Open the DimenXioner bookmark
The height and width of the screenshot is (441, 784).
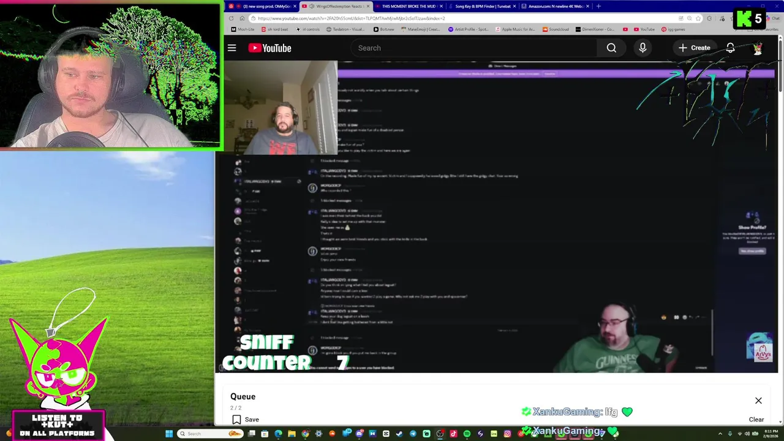point(595,29)
